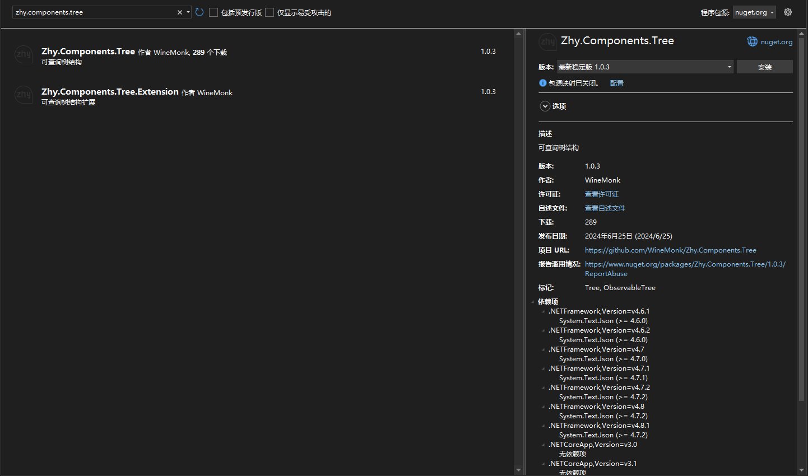
Task: Collapse .NETFramework v4.8 dependency node
Action: pos(543,407)
